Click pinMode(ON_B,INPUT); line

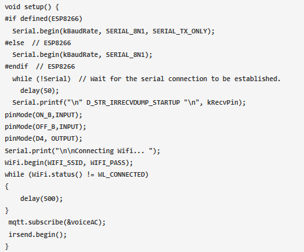43,115
